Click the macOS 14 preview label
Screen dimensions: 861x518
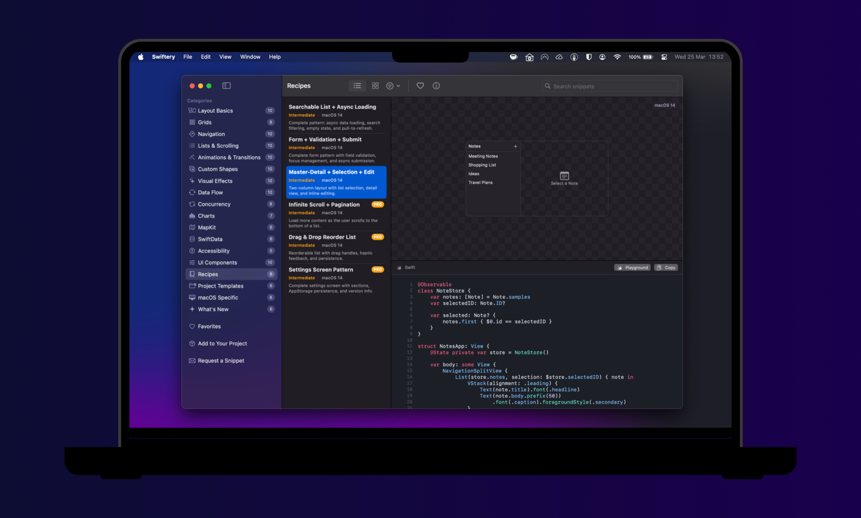coord(664,105)
